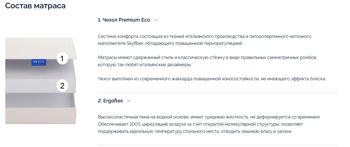350x147 pixels.
Task: Click the '100% циркуляцию воздуха' text line
Action: coord(200,124)
